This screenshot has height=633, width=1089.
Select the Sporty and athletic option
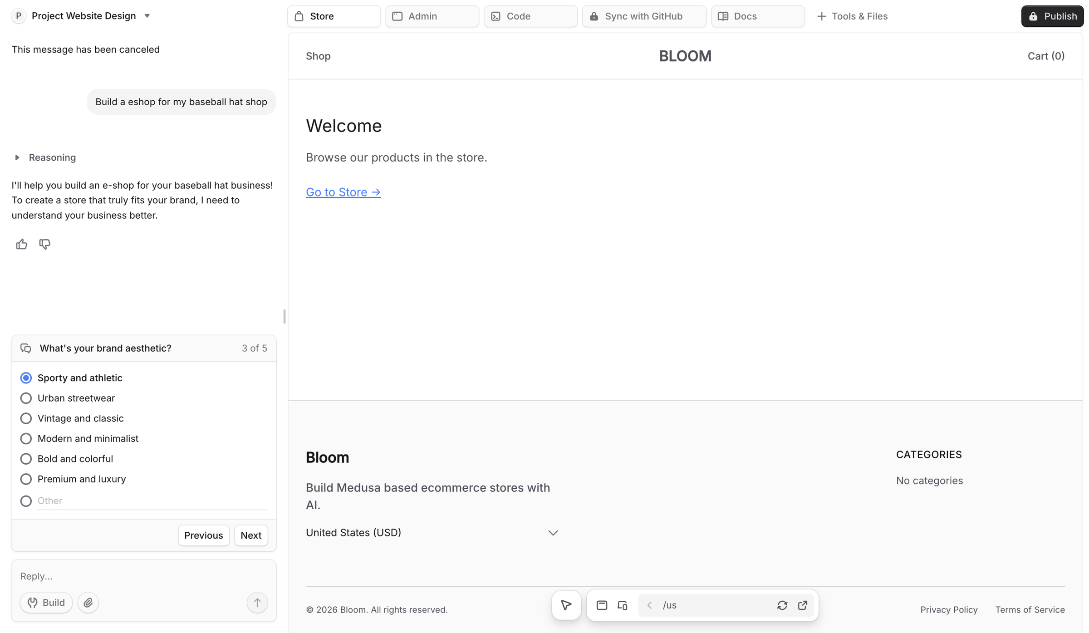[x=26, y=378]
